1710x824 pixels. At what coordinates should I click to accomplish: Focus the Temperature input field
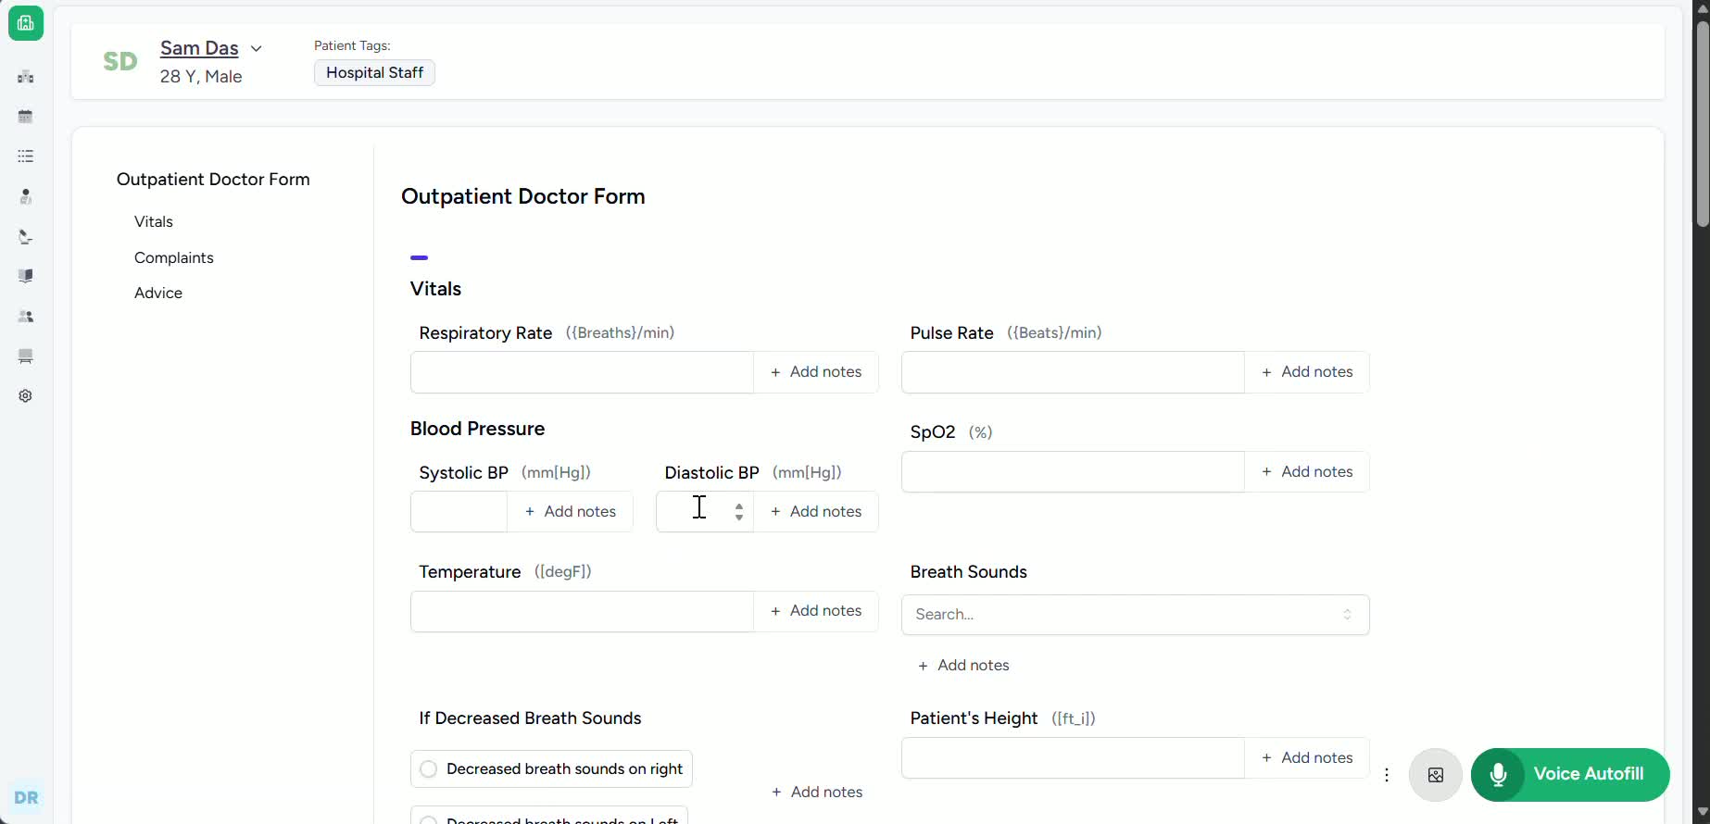click(582, 611)
